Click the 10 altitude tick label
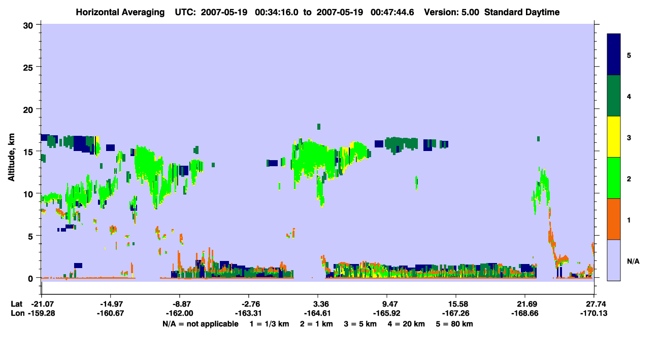Image resolution: width=660 pixels, height=338 pixels. coord(29,194)
